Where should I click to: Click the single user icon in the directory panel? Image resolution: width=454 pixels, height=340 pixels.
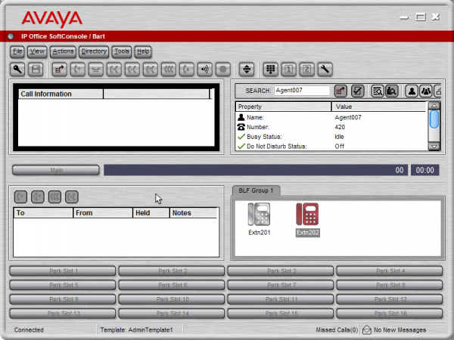tap(412, 91)
